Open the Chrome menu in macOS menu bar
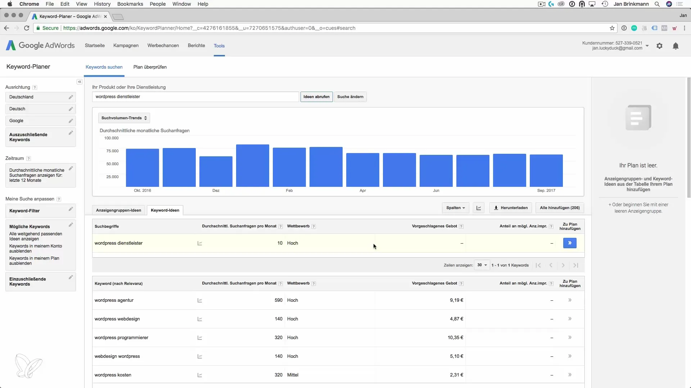Screen dimensions: 691x388 (29, 4)
